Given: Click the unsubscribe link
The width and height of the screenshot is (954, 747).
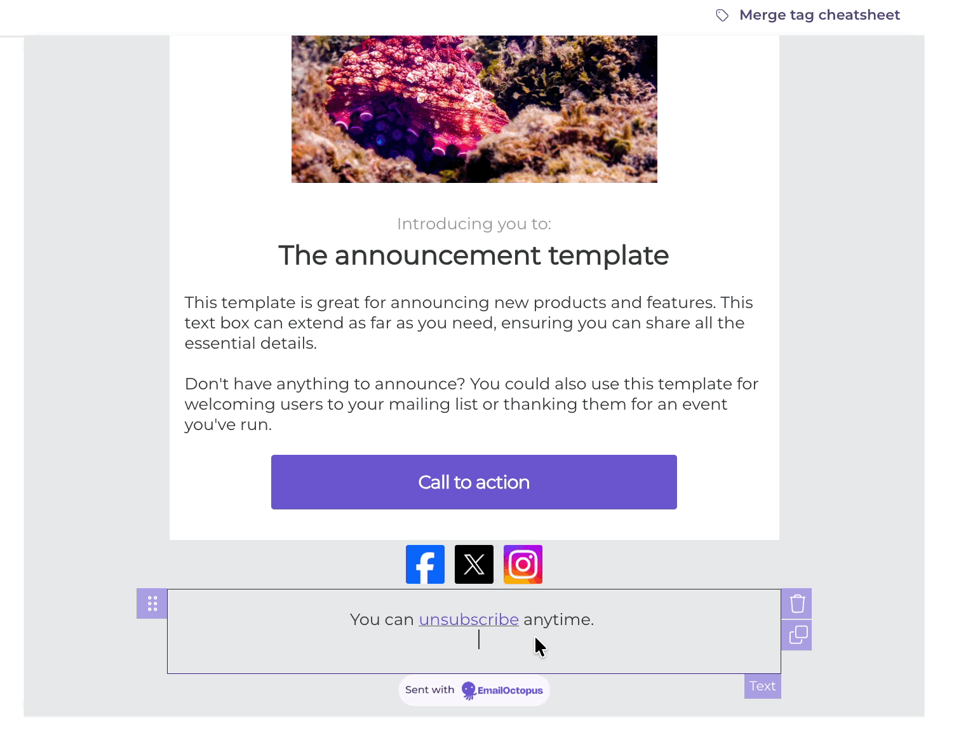Looking at the screenshot, I should point(469,619).
